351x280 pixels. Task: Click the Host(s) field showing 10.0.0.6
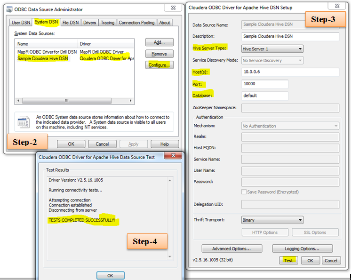[x=290, y=72]
